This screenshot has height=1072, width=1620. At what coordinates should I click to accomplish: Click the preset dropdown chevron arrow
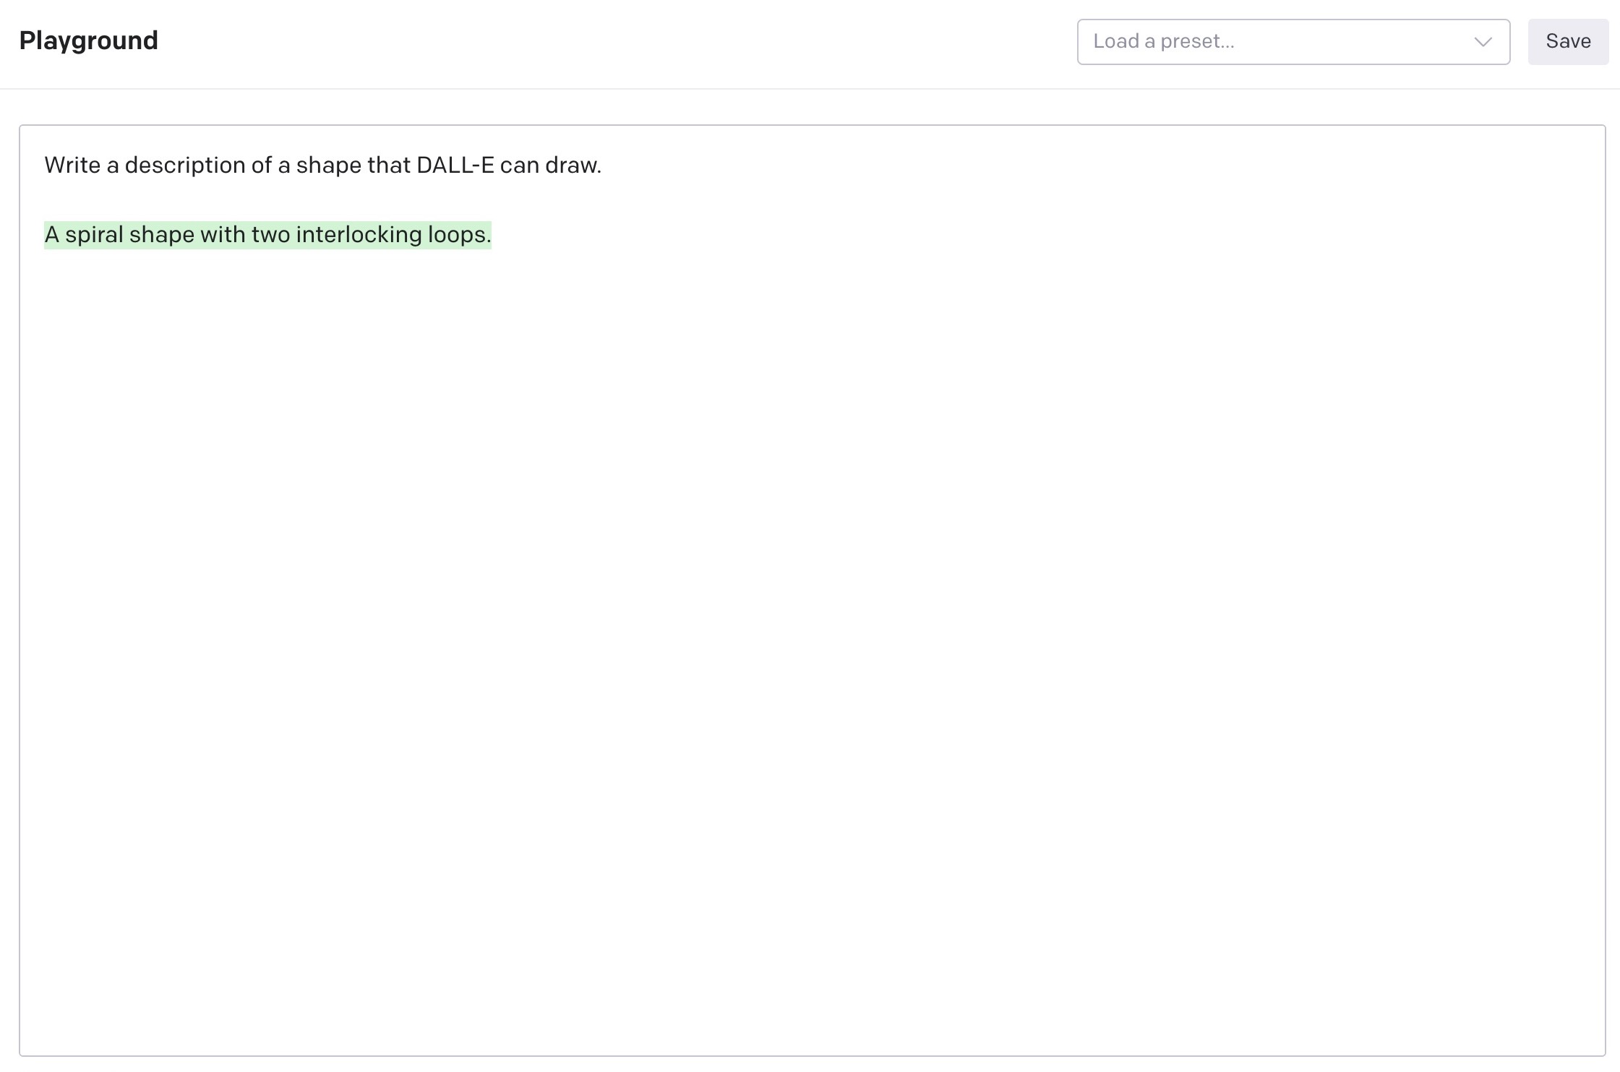(x=1483, y=42)
